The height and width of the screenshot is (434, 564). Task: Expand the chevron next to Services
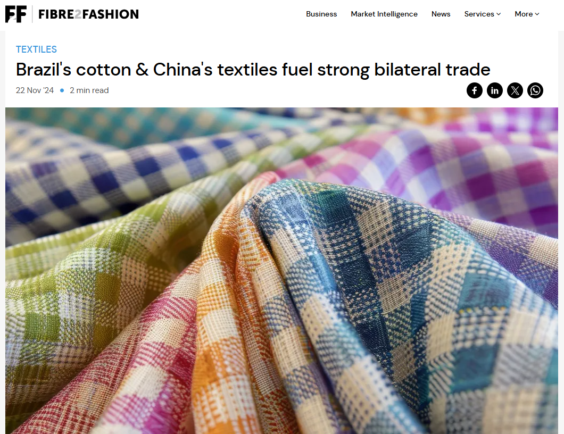[x=499, y=14]
